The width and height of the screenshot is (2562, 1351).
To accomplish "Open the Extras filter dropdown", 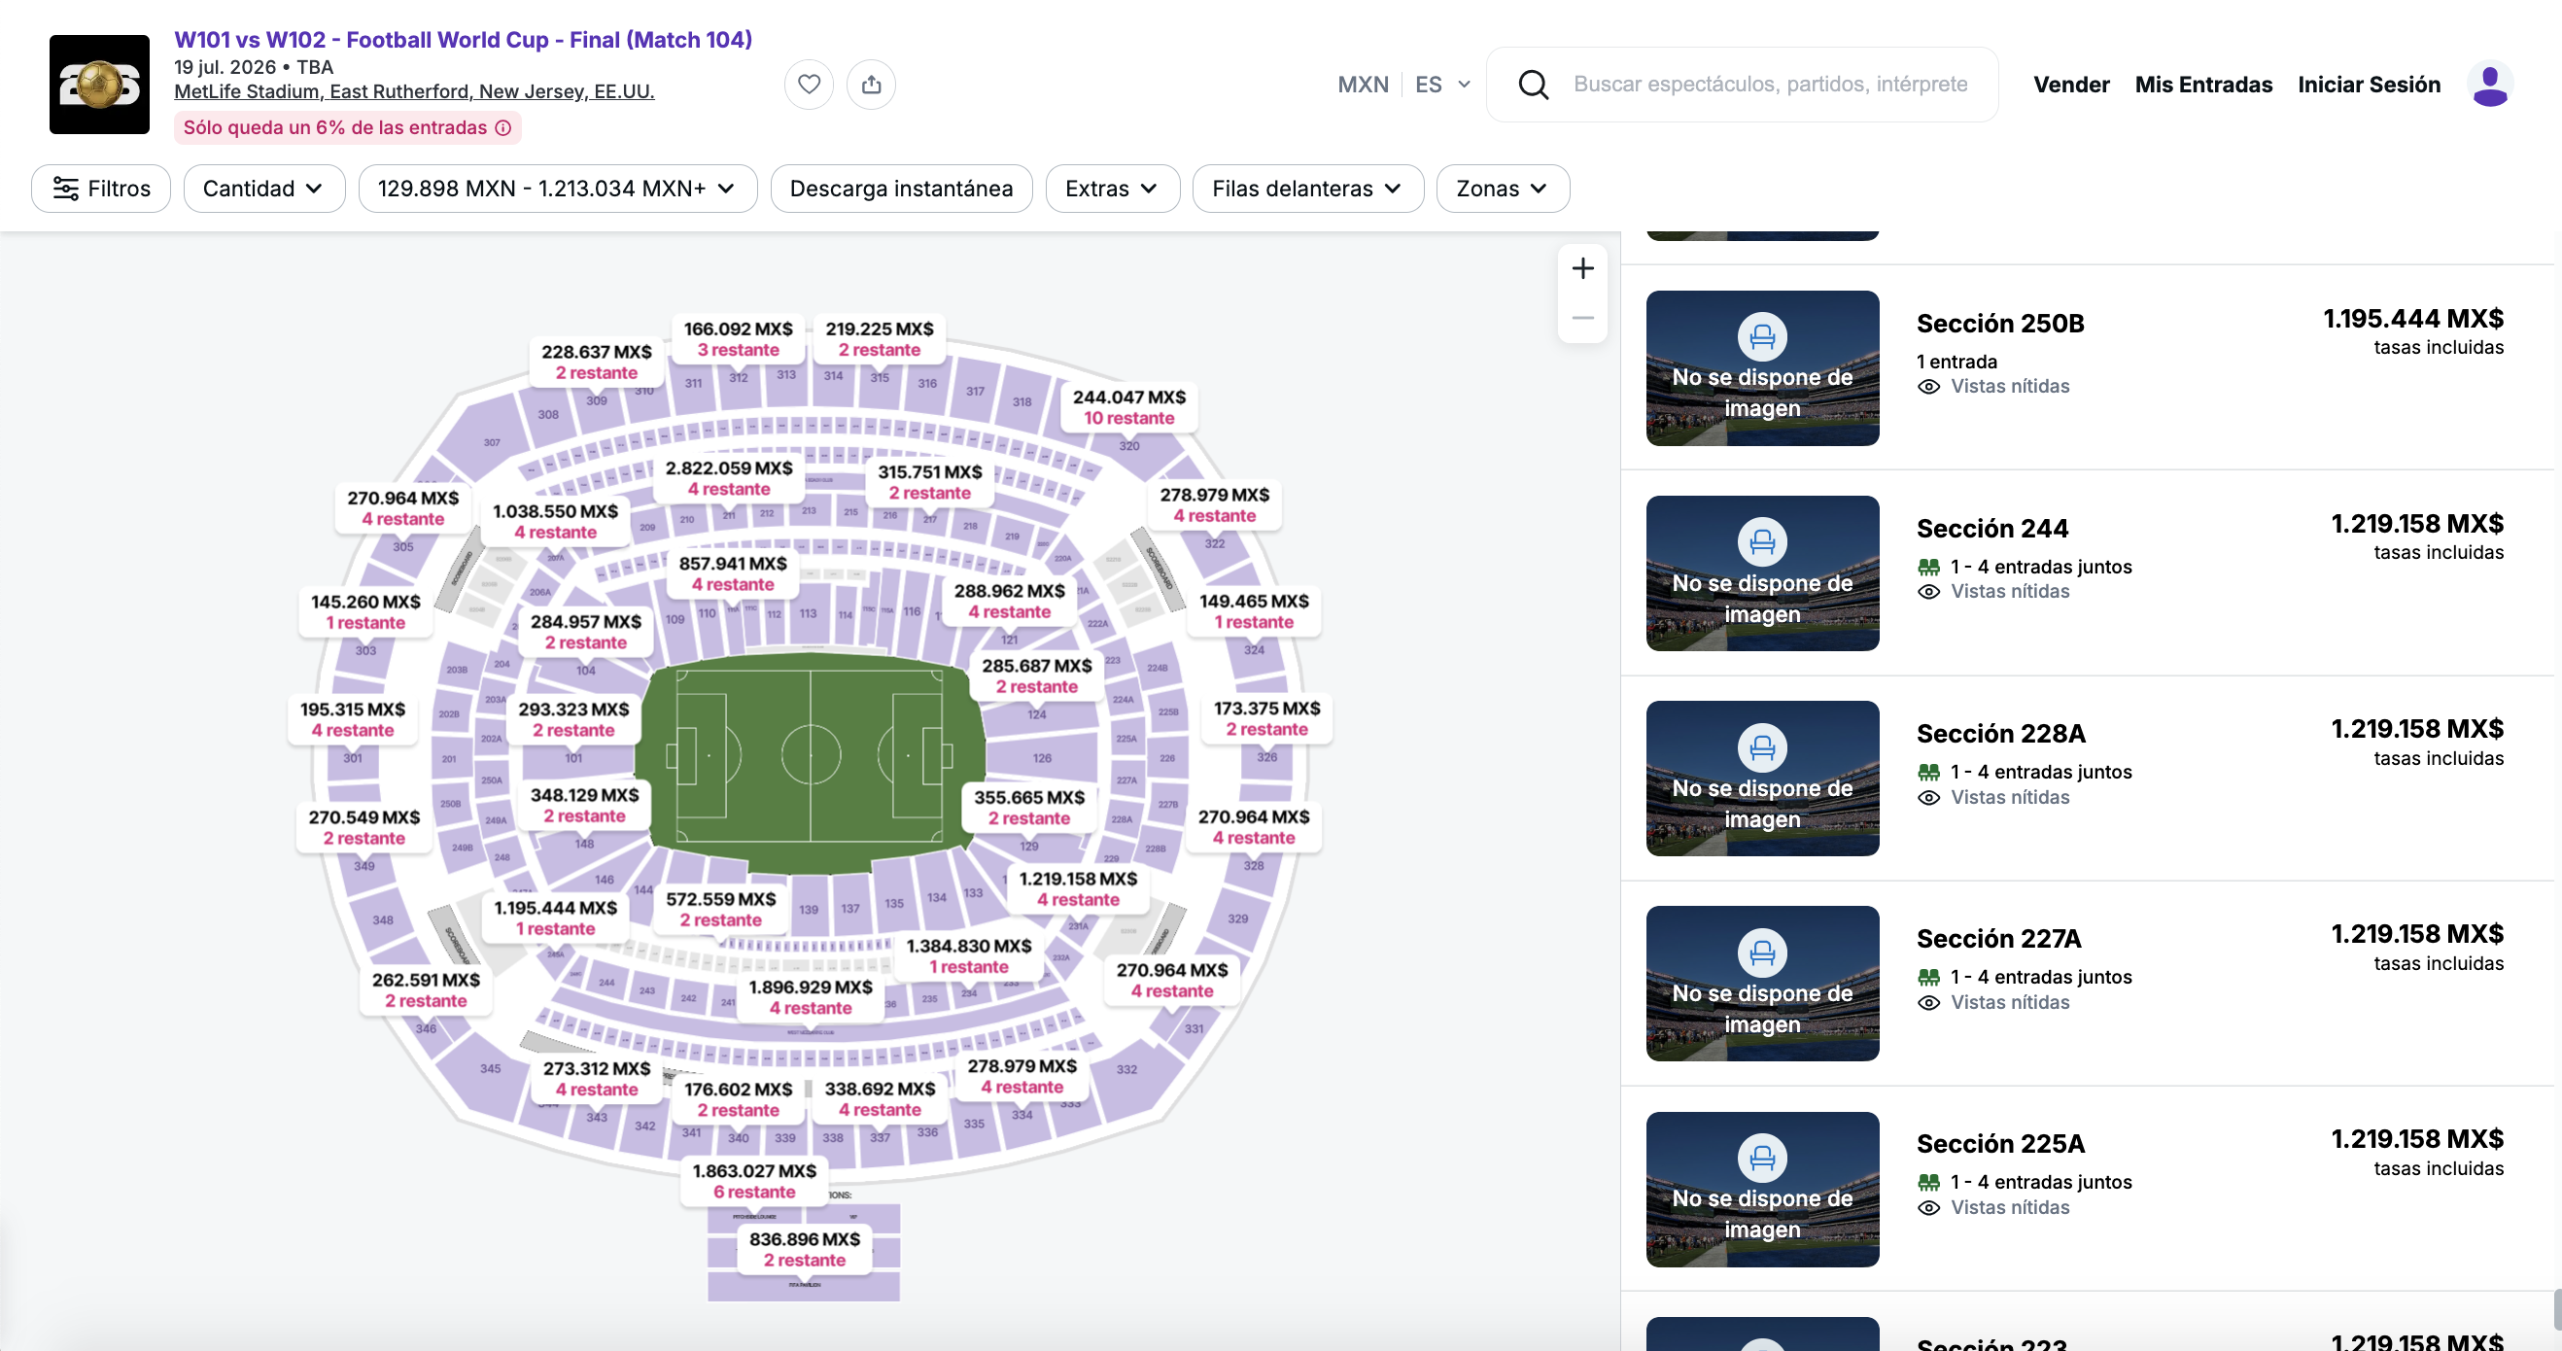I will click(1112, 189).
